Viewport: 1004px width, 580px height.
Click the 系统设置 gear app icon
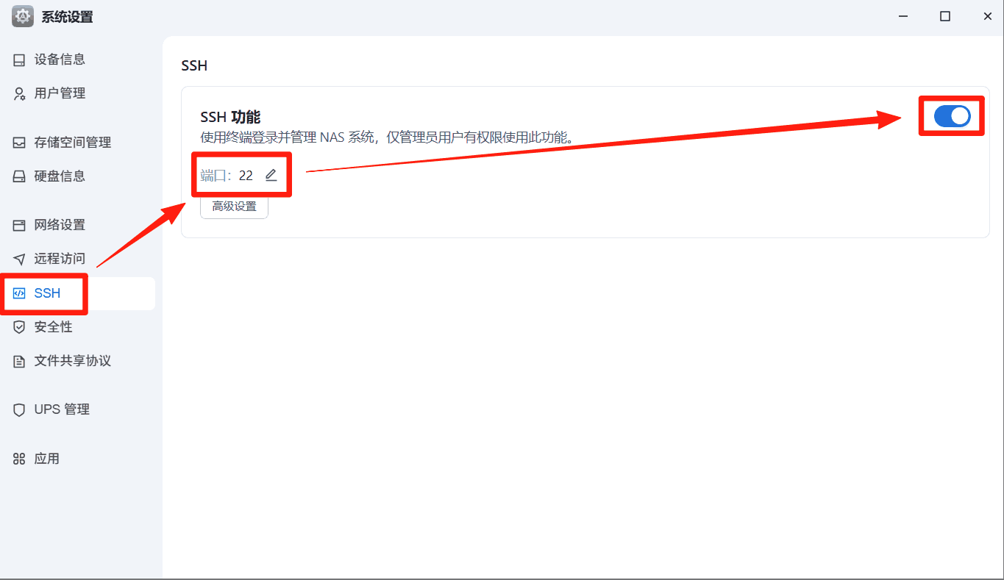click(x=23, y=16)
